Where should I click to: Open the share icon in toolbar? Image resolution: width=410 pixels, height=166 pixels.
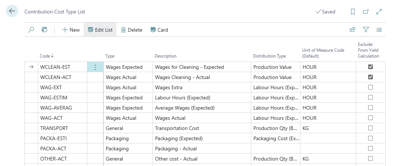(353, 30)
